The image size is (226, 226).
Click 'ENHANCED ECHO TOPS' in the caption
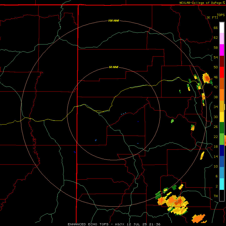pos(88,224)
